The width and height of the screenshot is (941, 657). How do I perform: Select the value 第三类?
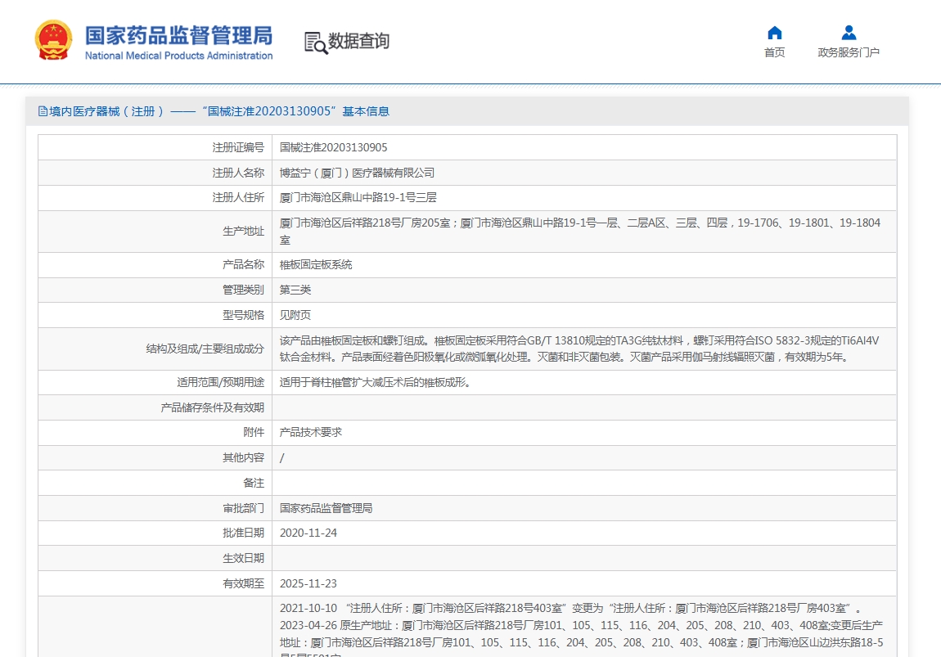coord(295,290)
